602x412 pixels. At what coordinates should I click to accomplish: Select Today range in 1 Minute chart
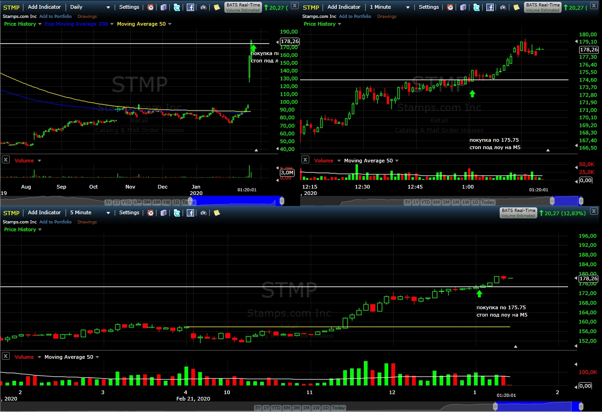488,202
